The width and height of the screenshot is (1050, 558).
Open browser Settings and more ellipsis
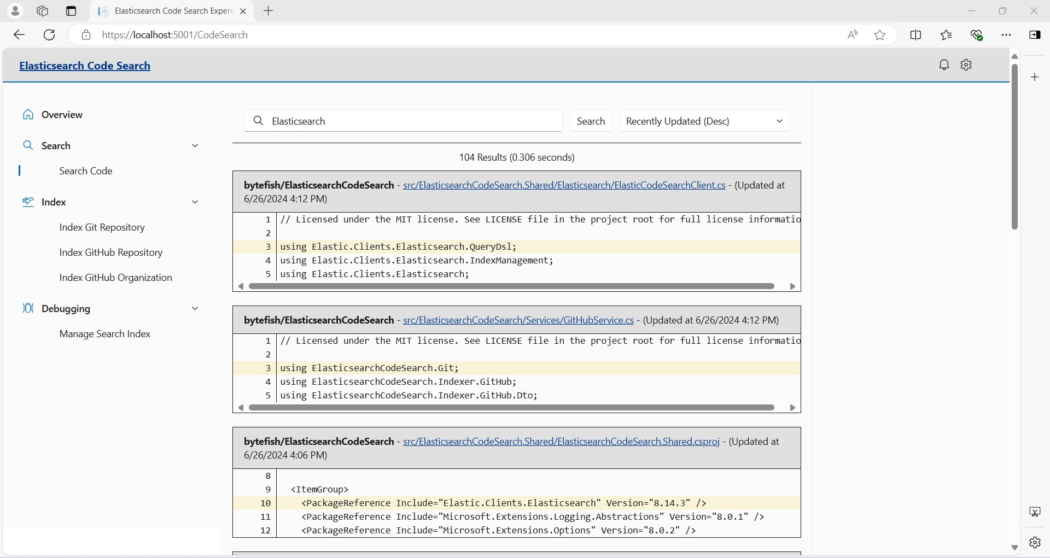[1006, 35]
